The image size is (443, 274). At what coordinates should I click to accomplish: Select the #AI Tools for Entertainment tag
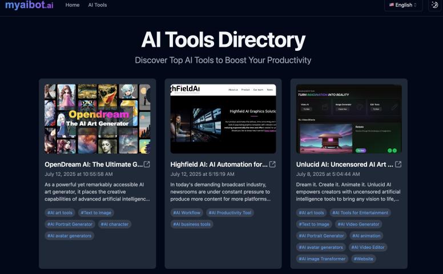coord(361,213)
